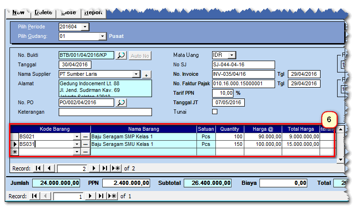The width and height of the screenshot is (357, 207).
Task: Click the Report toolbar button
Action: [93, 13]
